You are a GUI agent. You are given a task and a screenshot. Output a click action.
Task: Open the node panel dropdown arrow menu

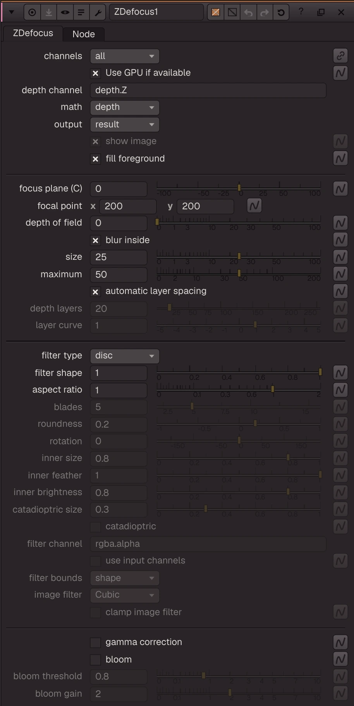coord(12,12)
